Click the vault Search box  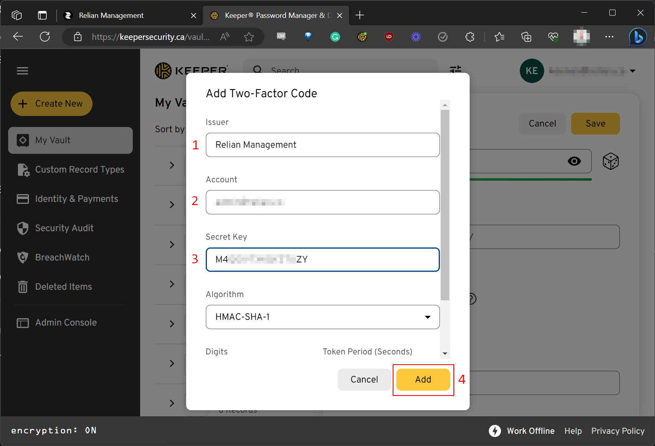[340, 70]
